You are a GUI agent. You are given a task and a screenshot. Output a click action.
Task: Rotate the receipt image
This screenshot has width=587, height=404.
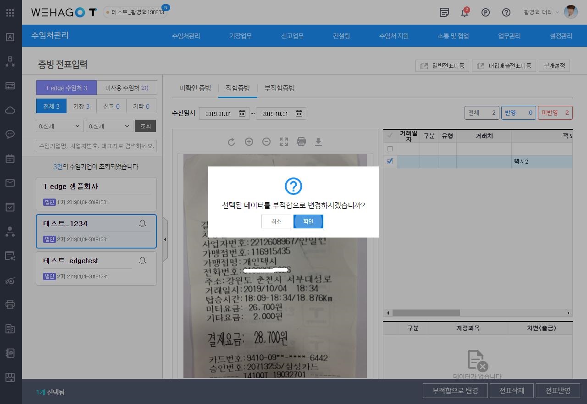click(231, 142)
